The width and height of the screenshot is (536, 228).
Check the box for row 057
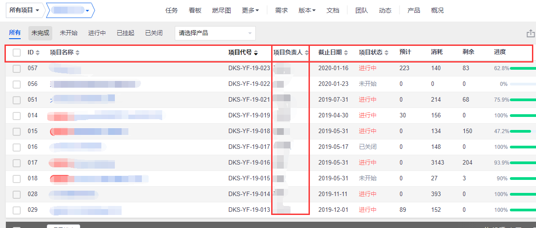(17, 68)
